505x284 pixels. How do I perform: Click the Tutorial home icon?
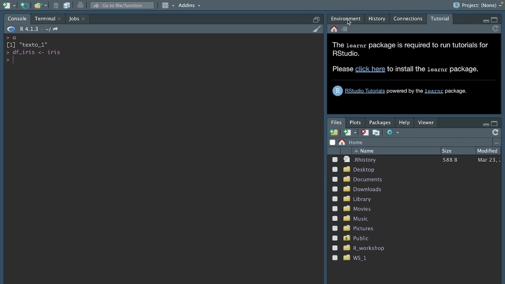click(334, 29)
